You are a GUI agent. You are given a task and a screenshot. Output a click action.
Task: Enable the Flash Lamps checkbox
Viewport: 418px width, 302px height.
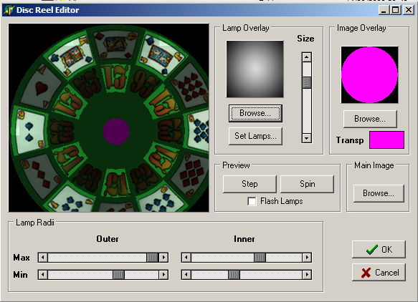pos(252,201)
